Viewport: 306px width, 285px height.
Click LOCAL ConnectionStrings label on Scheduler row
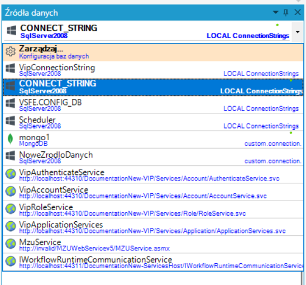[261, 126]
